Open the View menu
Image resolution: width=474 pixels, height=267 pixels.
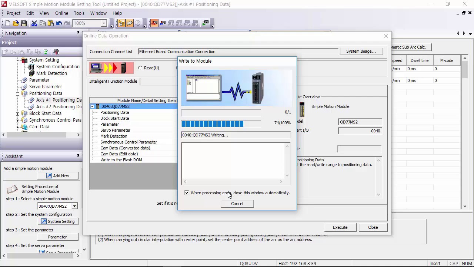44,13
